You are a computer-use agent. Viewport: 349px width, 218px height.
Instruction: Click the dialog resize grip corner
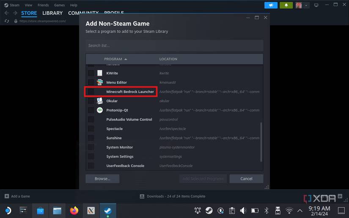[x=267, y=187]
